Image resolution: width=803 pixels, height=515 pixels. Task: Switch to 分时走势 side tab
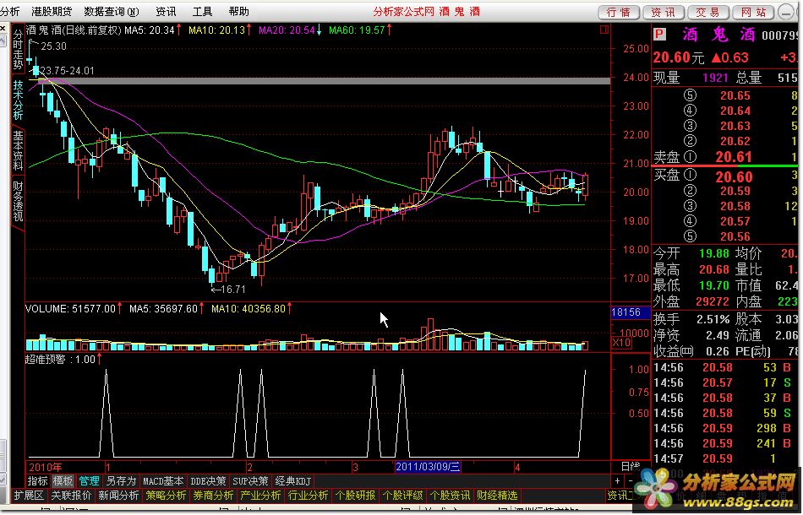pos(18,49)
